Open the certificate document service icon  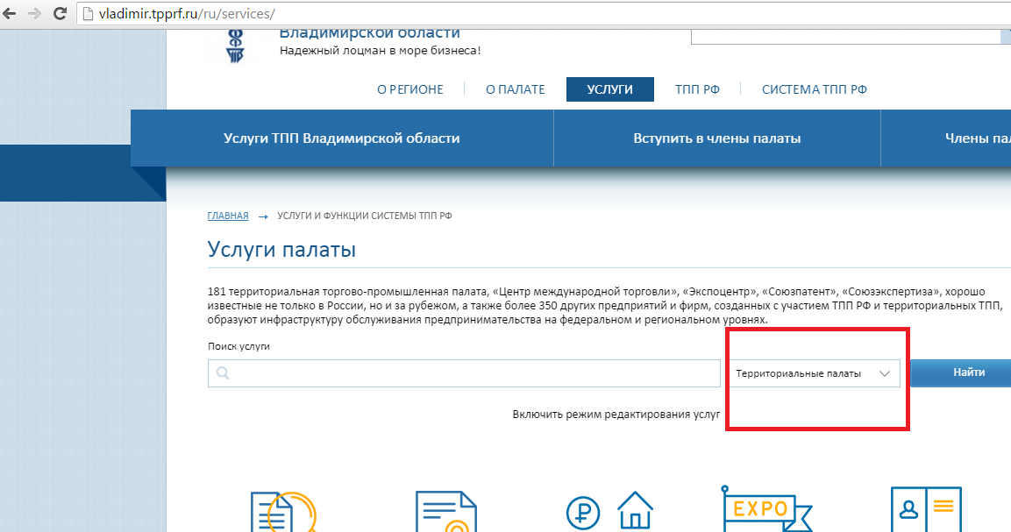tap(446, 511)
